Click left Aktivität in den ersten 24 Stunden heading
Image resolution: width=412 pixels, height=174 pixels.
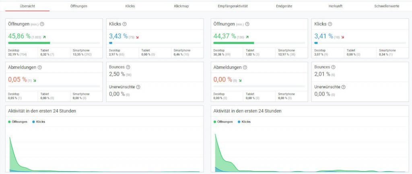(42, 111)
